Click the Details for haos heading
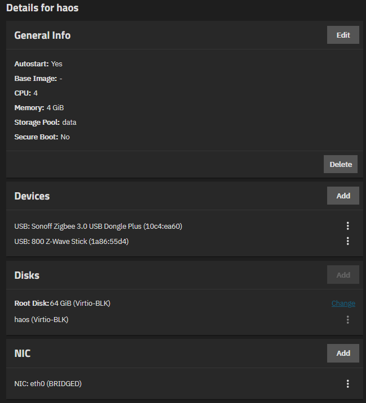The image size is (366, 403). pyautogui.click(x=42, y=8)
